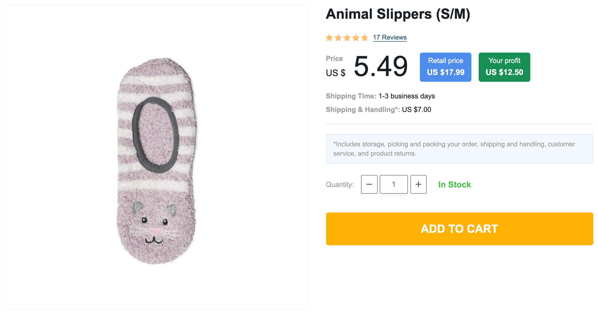Screen dimensions: 598x314
Task: Click the fourth rating star
Action: [x=356, y=38]
